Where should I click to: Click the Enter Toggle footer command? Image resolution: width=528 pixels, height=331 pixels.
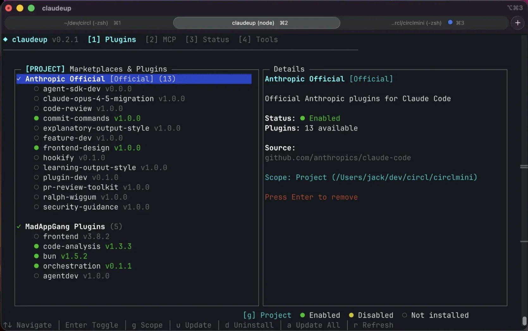pos(92,325)
